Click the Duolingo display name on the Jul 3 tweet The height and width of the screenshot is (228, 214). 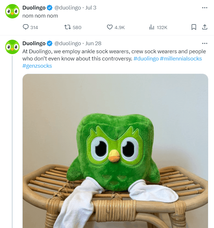[34, 8]
